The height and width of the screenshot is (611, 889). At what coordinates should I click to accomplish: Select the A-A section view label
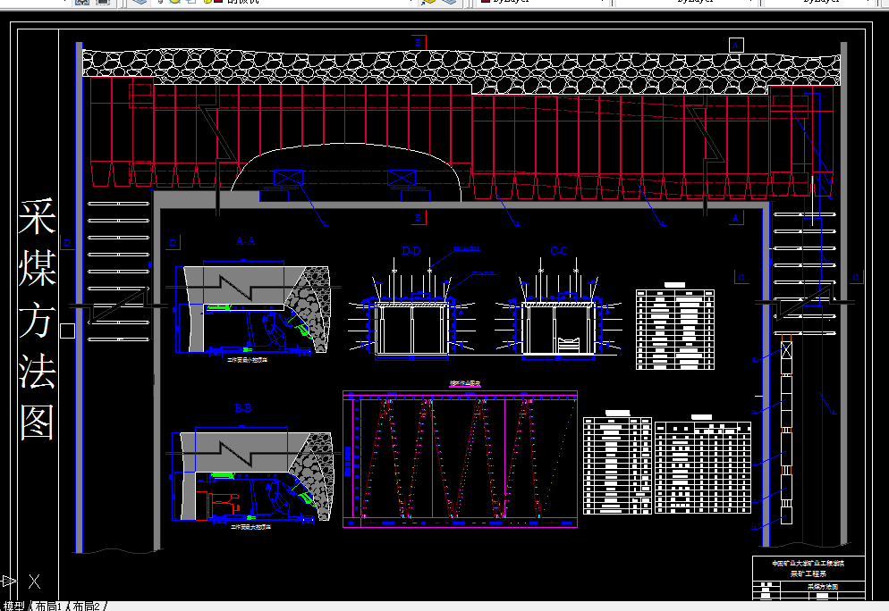(245, 241)
